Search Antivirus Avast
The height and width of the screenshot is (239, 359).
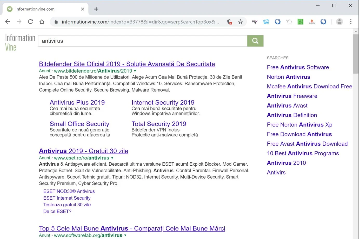287,106
